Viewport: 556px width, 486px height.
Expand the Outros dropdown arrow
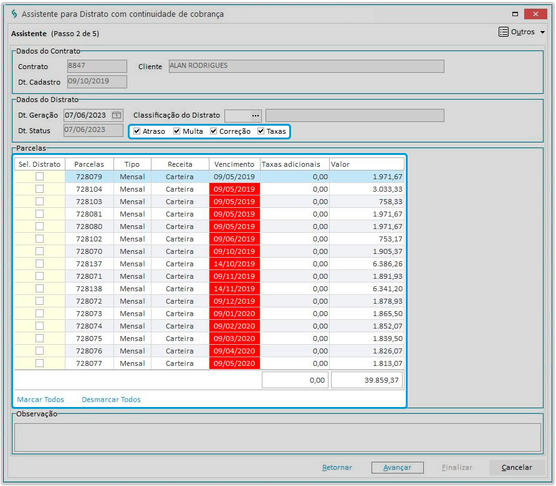click(542, 32)
